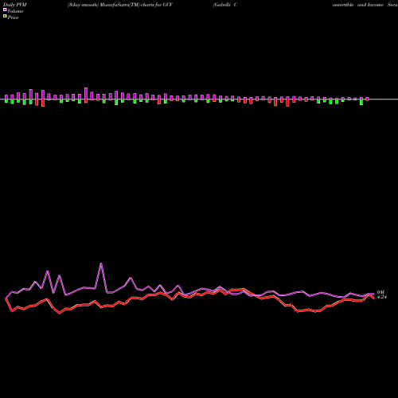Click the magenta Volume legend swatch
This screenshot has height=398, width=398.
click(x=5, y=10)
